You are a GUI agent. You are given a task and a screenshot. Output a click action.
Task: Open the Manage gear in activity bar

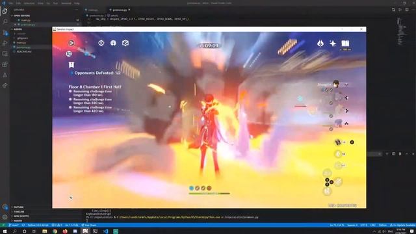[x=5, y=217]
